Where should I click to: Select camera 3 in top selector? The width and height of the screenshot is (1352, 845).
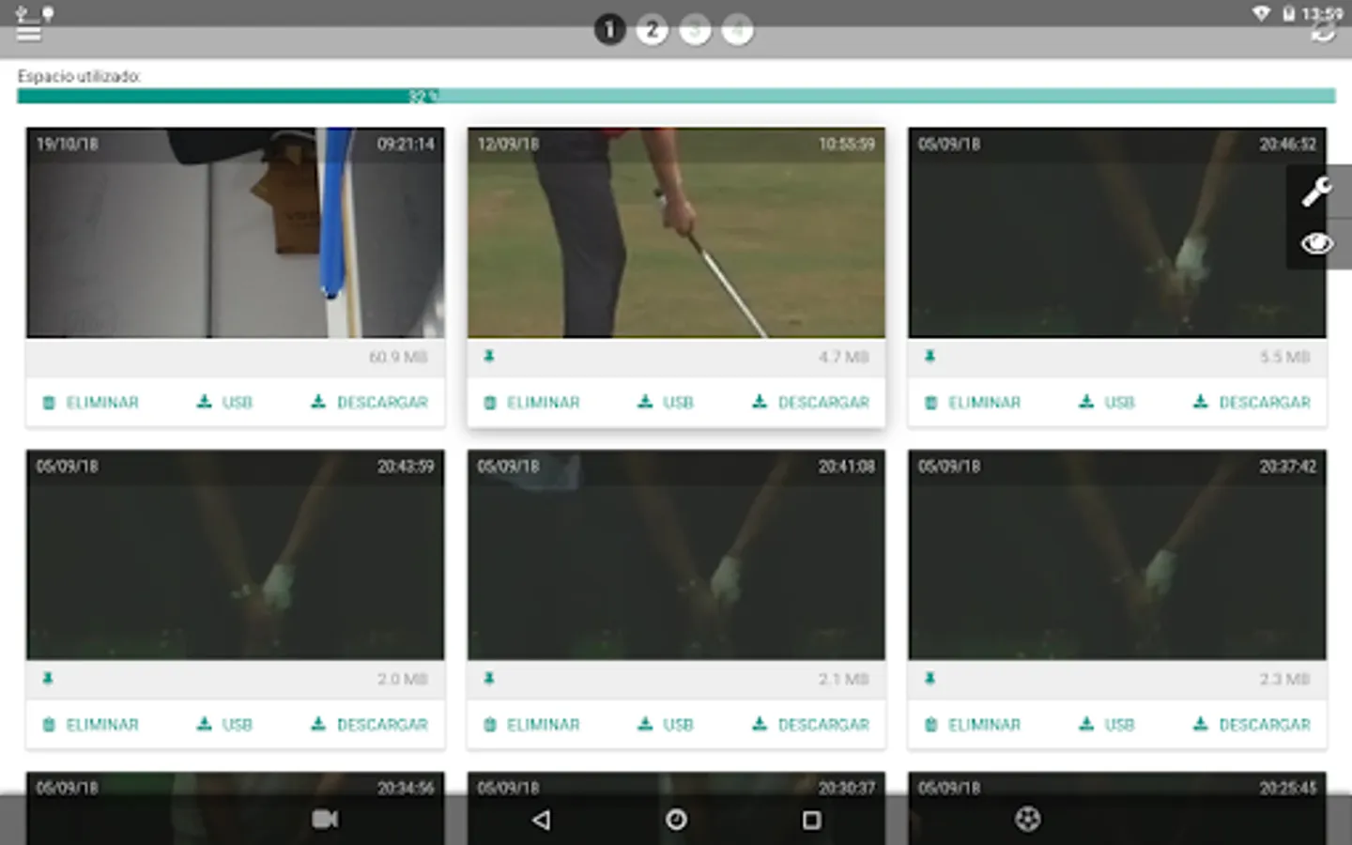(695, 30)
